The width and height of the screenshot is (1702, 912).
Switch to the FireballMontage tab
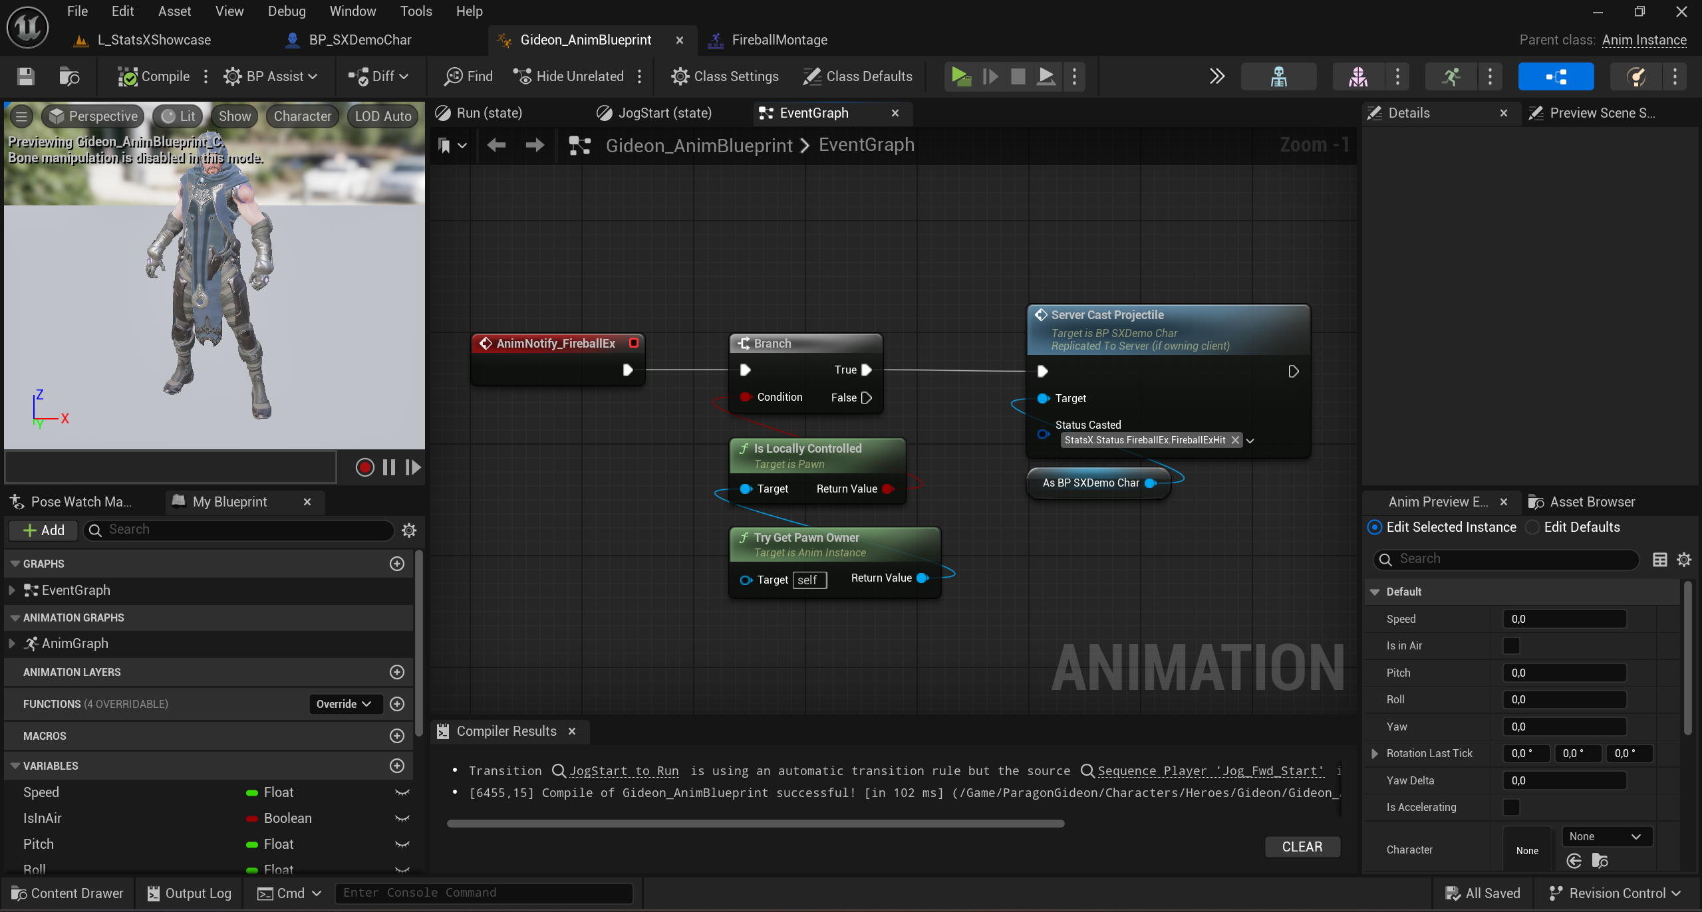pyautogui.click(x=779, y=40)
